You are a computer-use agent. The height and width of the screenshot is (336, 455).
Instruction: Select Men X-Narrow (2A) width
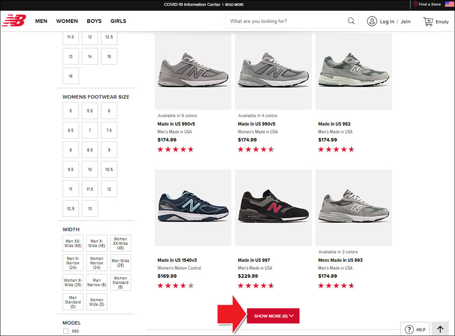coord(73,263)
